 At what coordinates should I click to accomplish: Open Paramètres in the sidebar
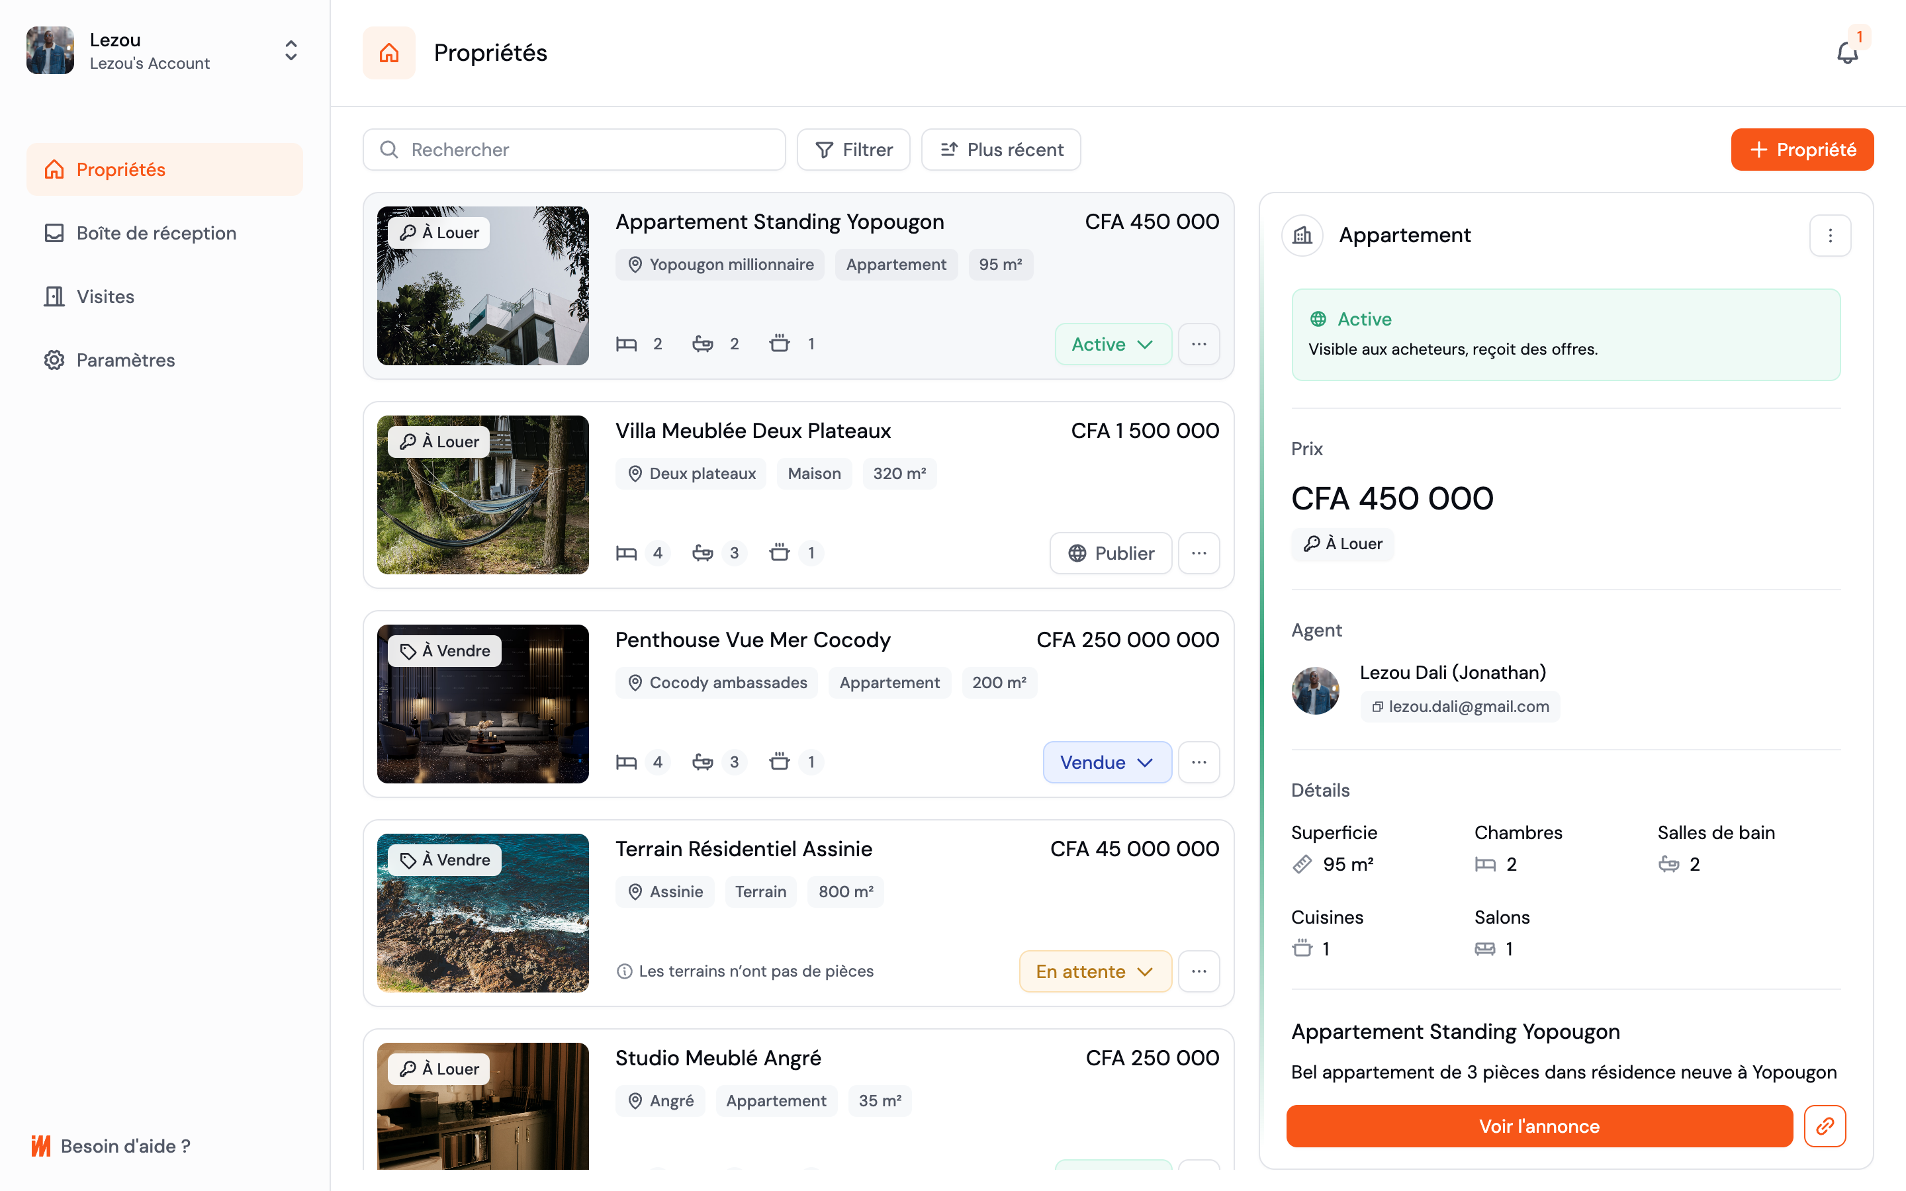pyautogui.click(x=125, y=360)
